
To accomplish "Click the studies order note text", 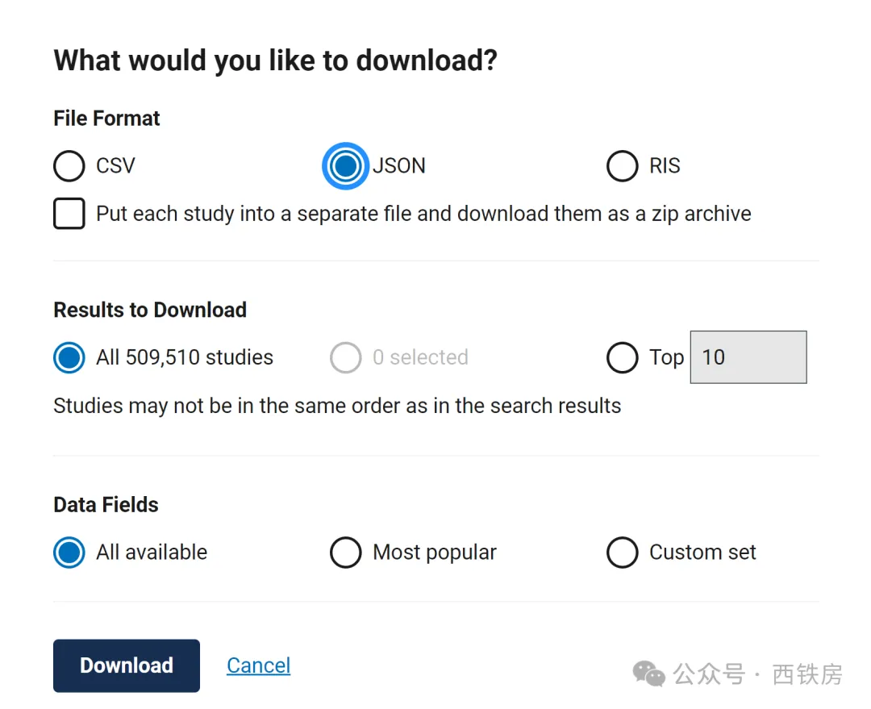I will [x=337, y=405].
